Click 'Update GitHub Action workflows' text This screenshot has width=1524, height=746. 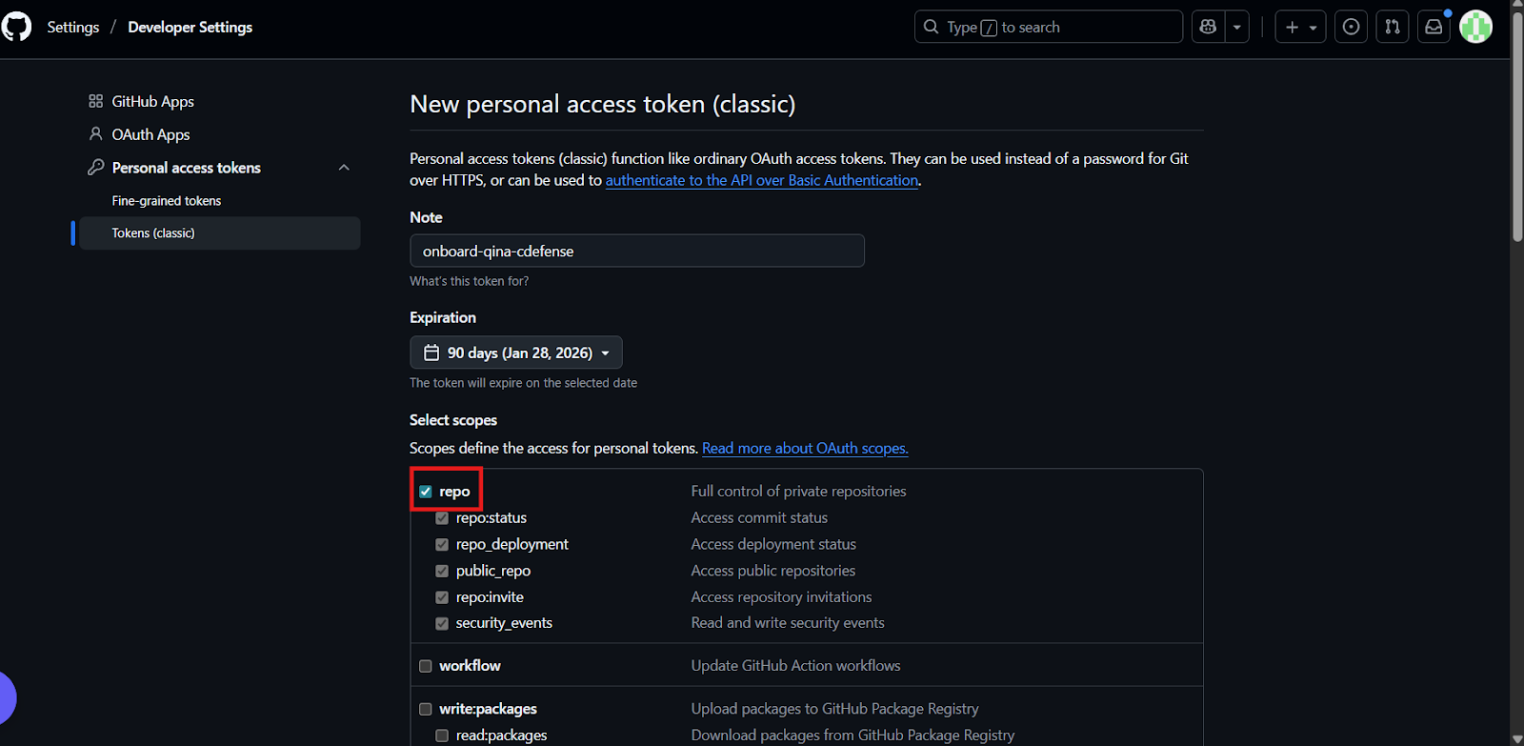(795, 666)
